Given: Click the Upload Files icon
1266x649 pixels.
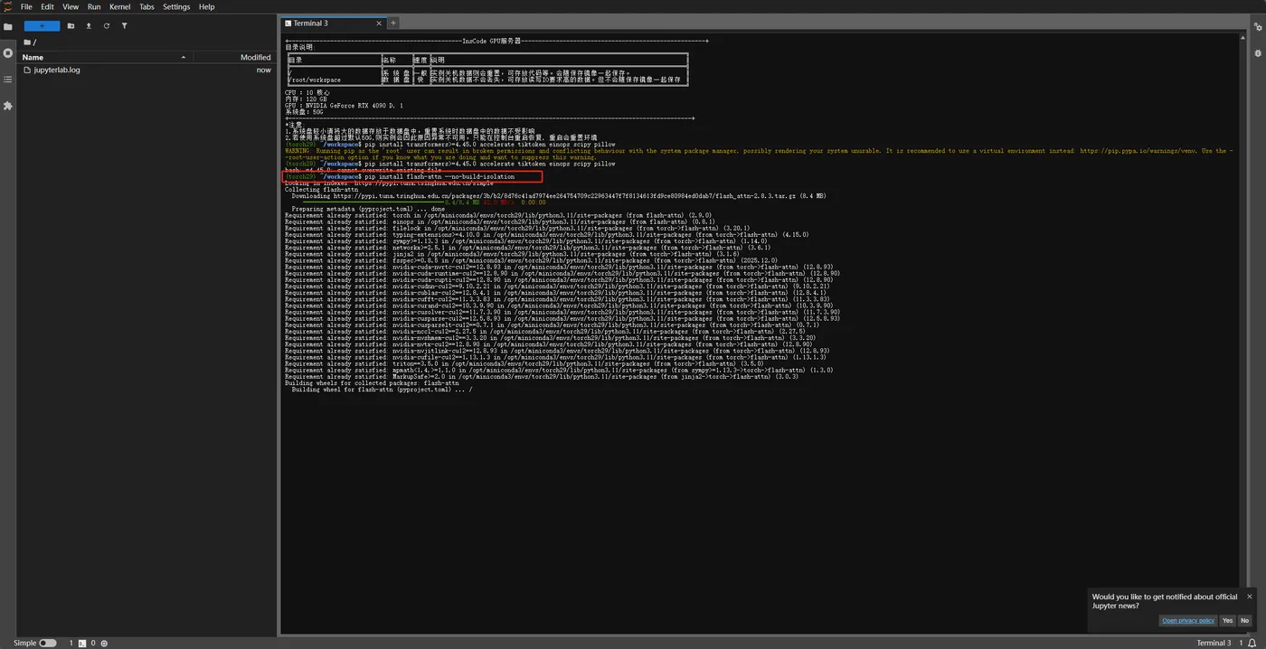Looking at the screenshot, I should (x=89, y=26).
